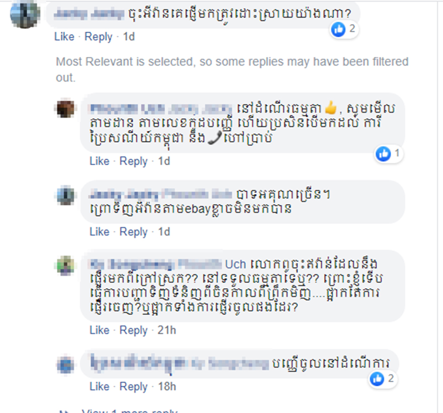Open avatar of the 18h reply author
The height and width of the screenshot is (413, 443).
tap(65, 364)
